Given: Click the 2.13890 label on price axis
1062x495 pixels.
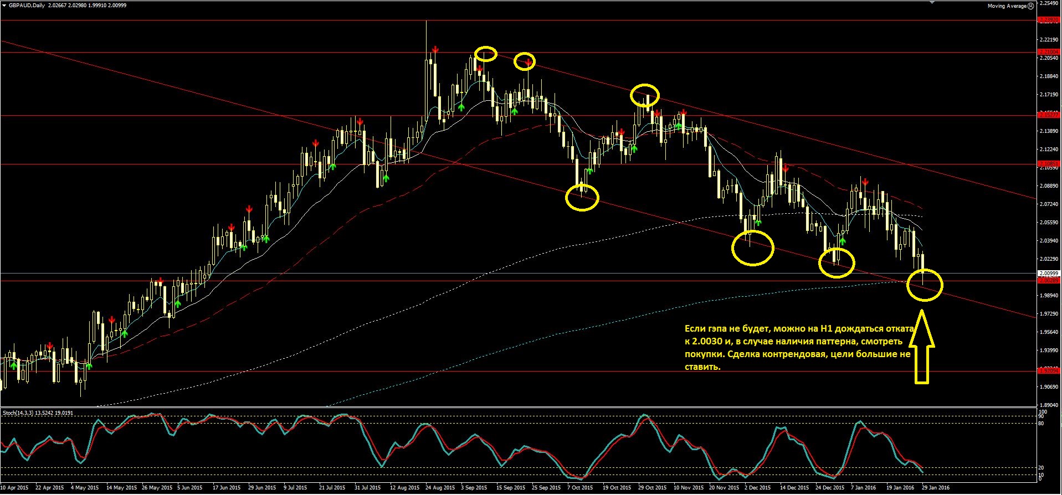Looking at the screenshot, I should point(1050,131).
